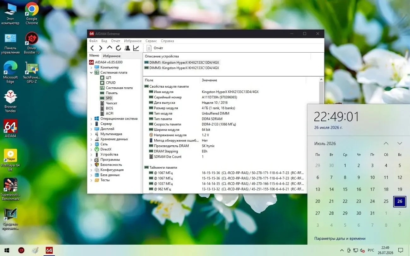Open the Вид menu
Viewport: 410px width, 256px height.
click(x=104, y=41)
